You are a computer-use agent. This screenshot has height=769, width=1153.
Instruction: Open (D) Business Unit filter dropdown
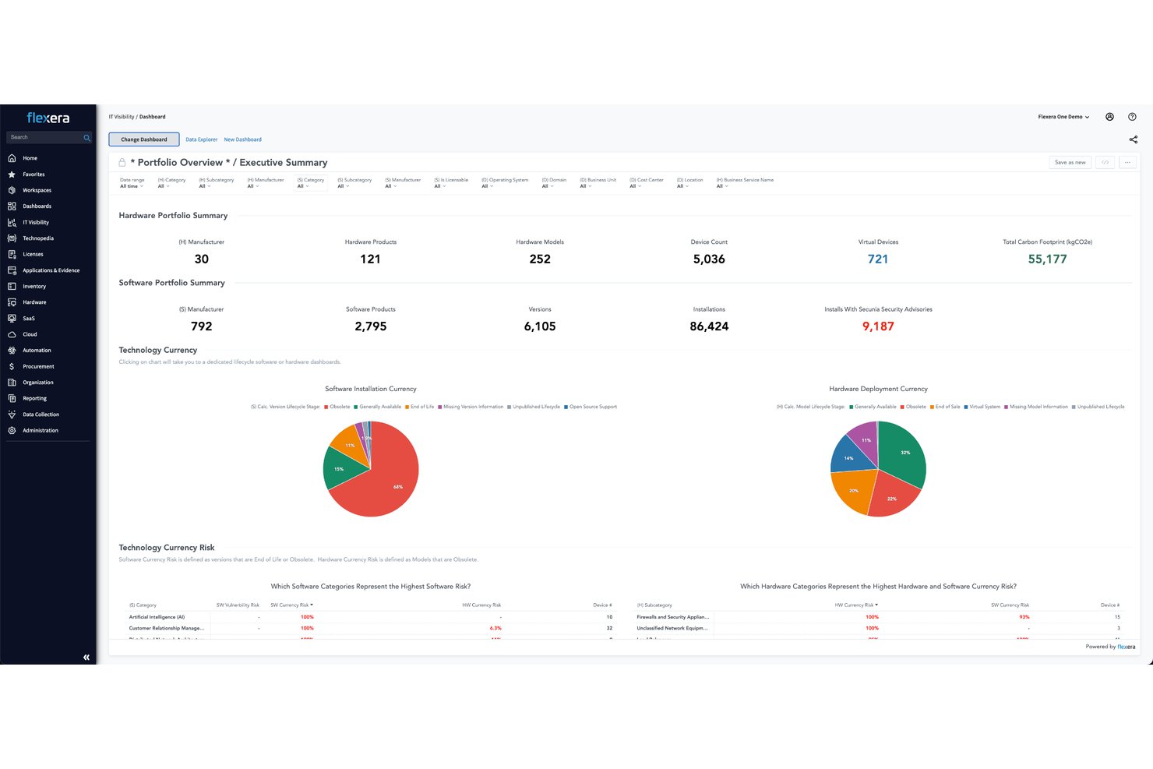(x=598, y=183)
